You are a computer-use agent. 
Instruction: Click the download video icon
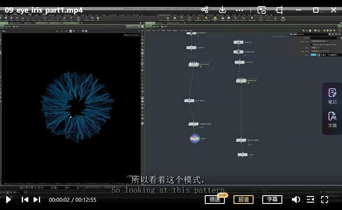pos(223,10)
